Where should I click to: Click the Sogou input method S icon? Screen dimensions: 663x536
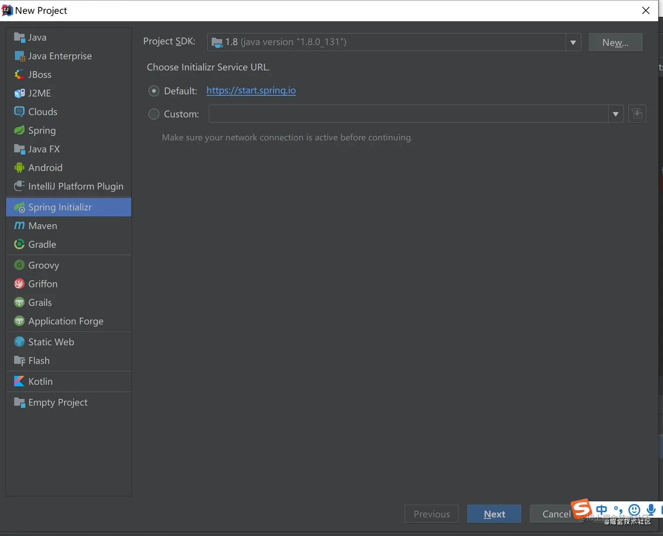[x=582, y=509]
